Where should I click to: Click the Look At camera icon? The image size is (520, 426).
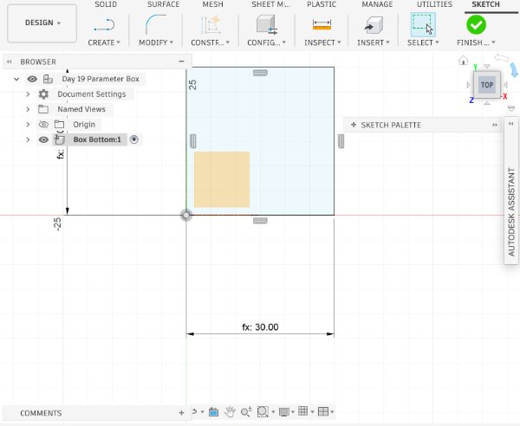coord(213,412)
